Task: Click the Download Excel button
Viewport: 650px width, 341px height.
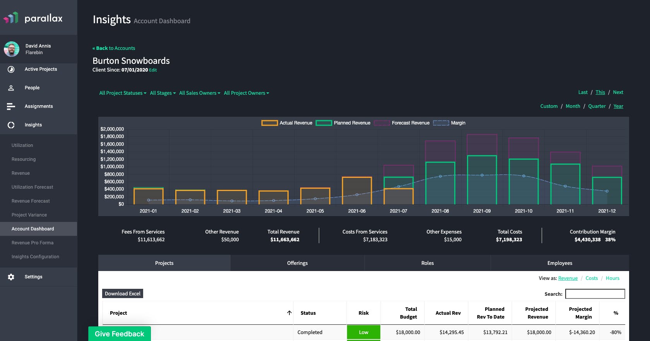Action: pos(122,293)
